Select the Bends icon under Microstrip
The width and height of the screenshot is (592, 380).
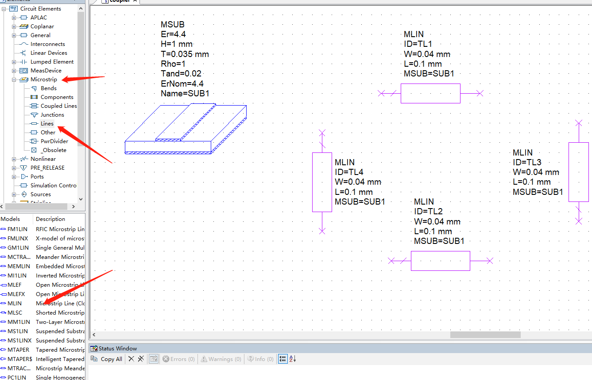34,88
